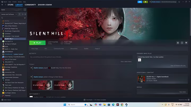Open second SILENT HILL library thumbnail
The height and width of the screenshot is (107, 191).
point(63,85)
